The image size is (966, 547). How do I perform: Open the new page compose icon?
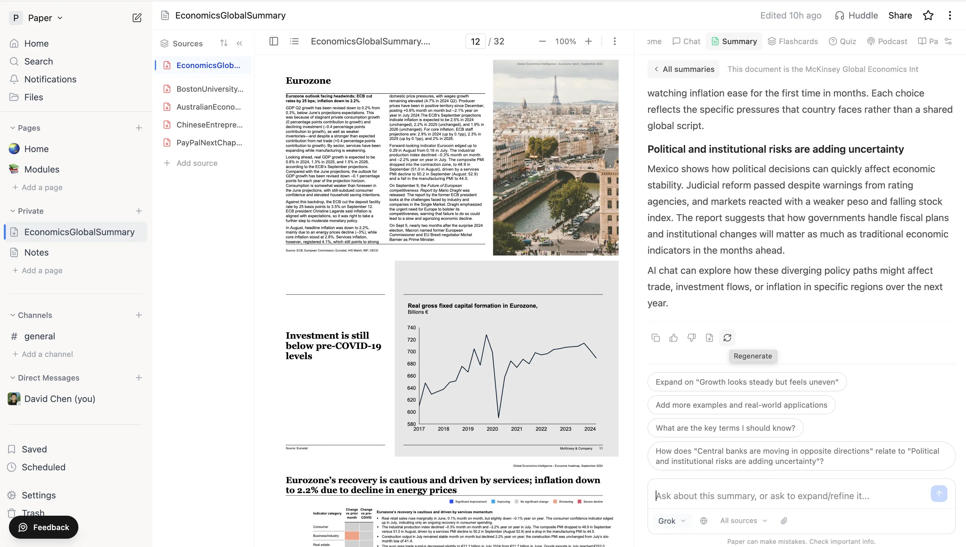coord(137,18)
